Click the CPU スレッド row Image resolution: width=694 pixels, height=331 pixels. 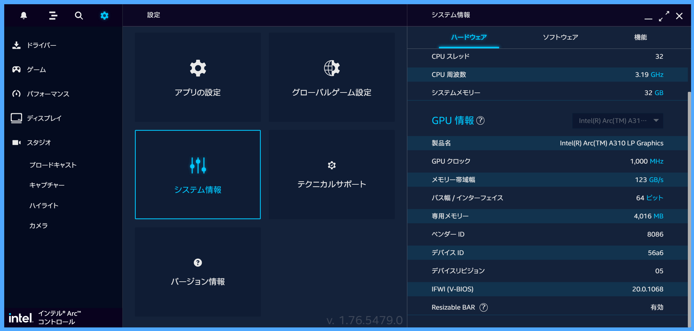click(548, 56)
